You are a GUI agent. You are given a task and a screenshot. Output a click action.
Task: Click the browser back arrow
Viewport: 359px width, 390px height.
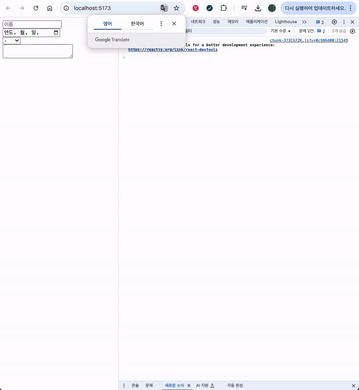pyautogui.click(x=8, y=8)
